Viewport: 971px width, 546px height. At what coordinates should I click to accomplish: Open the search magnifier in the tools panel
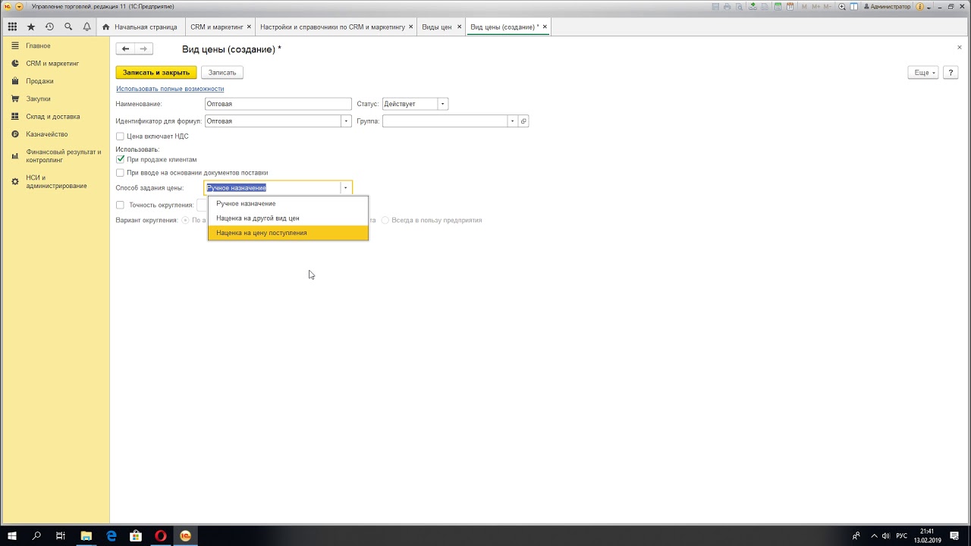[68, 27]
